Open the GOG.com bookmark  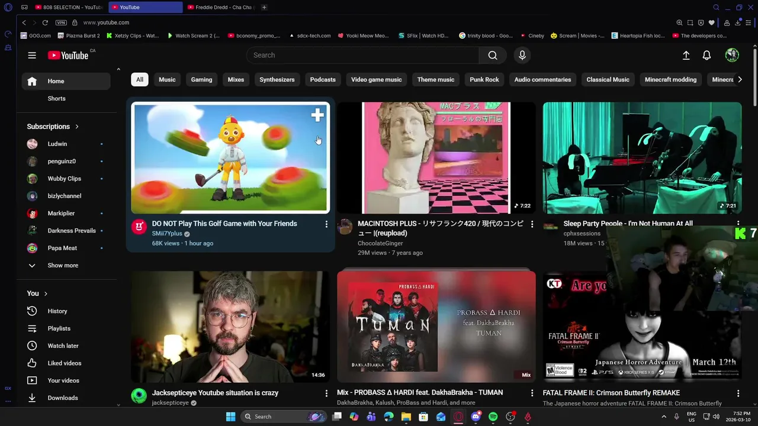pos(36,35)
